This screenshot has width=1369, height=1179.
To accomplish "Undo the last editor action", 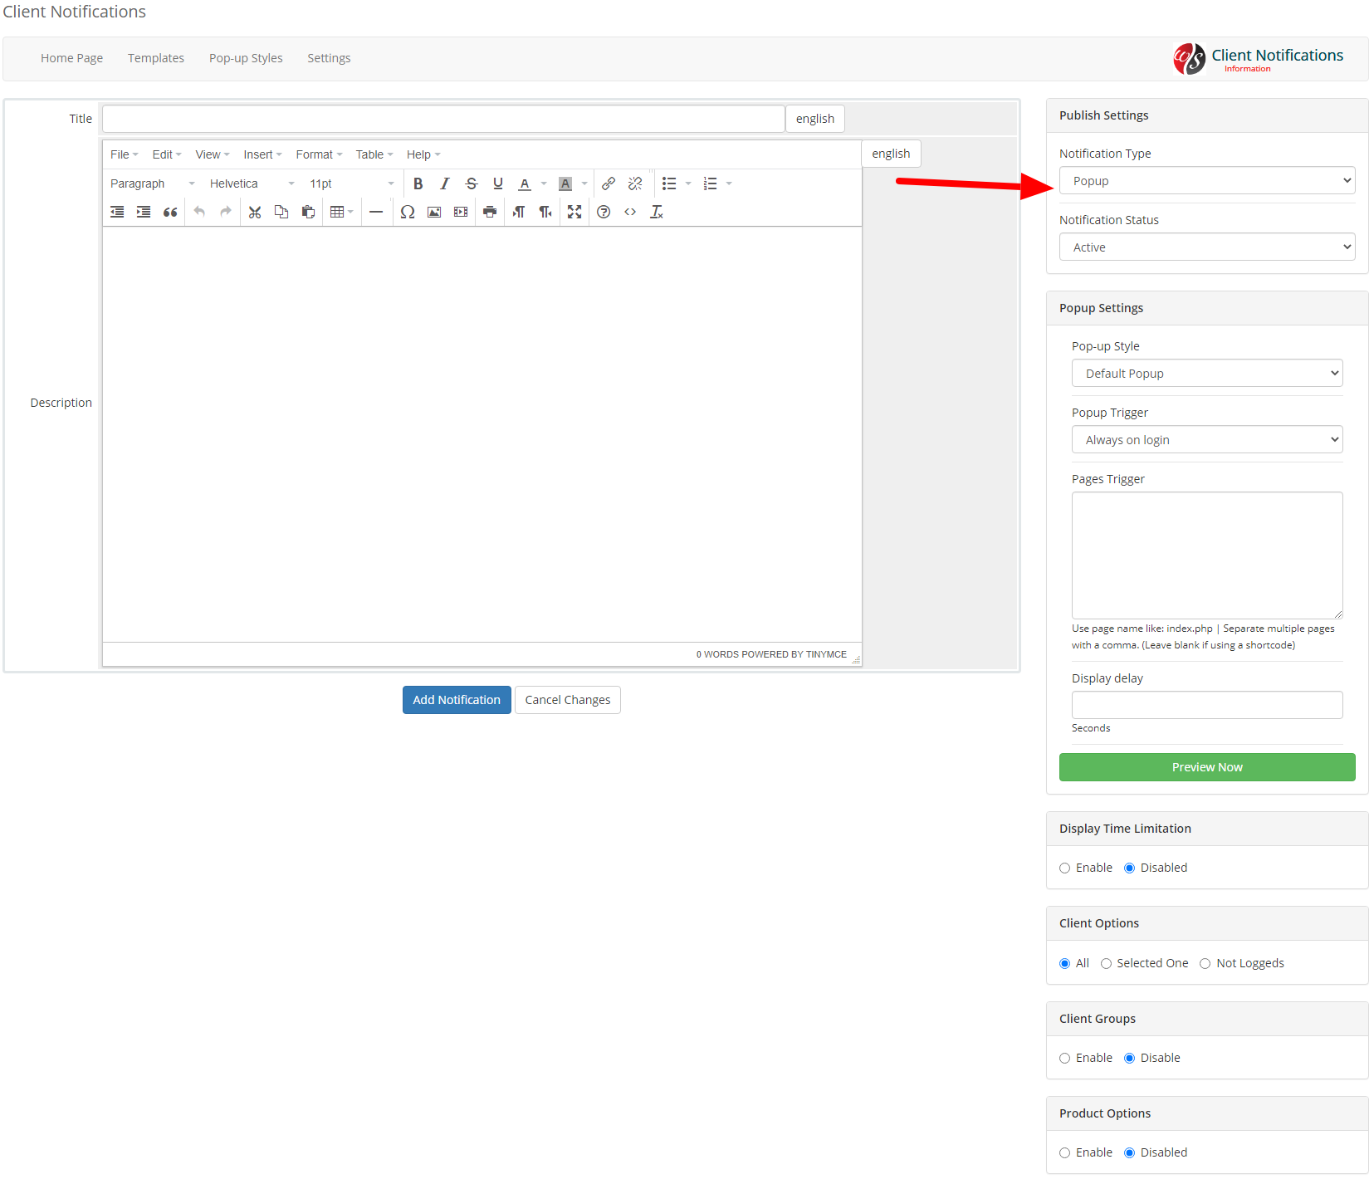I will point(198,212).
